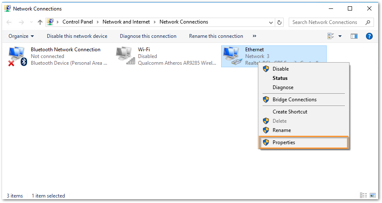Expand the Organize dropdown menu

tap(21, 36)
